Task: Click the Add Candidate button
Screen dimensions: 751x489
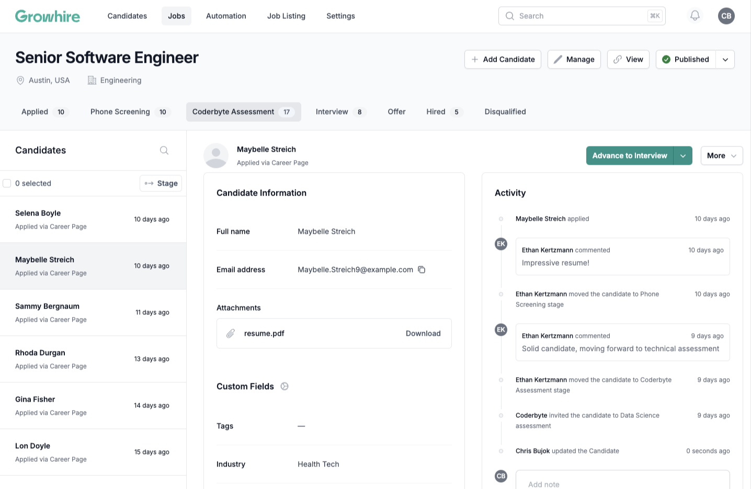Action: [x=503, y=60]
